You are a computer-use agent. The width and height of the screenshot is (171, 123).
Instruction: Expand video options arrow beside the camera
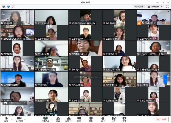(x=25, y=119)
